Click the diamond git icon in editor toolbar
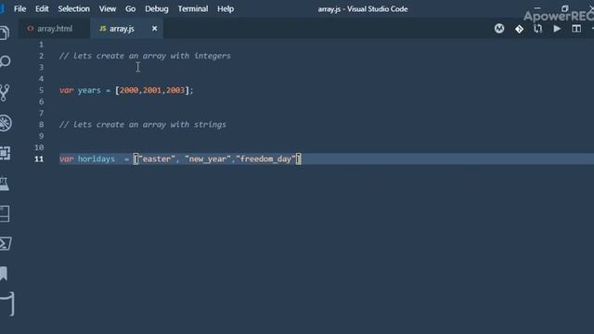The width and height of the screenshot is (594, 334). click(519, 29)
